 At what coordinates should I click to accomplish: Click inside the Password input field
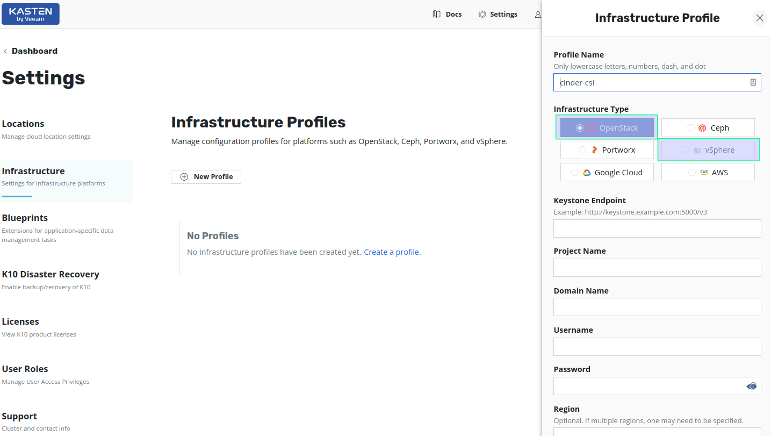point(657,386)
